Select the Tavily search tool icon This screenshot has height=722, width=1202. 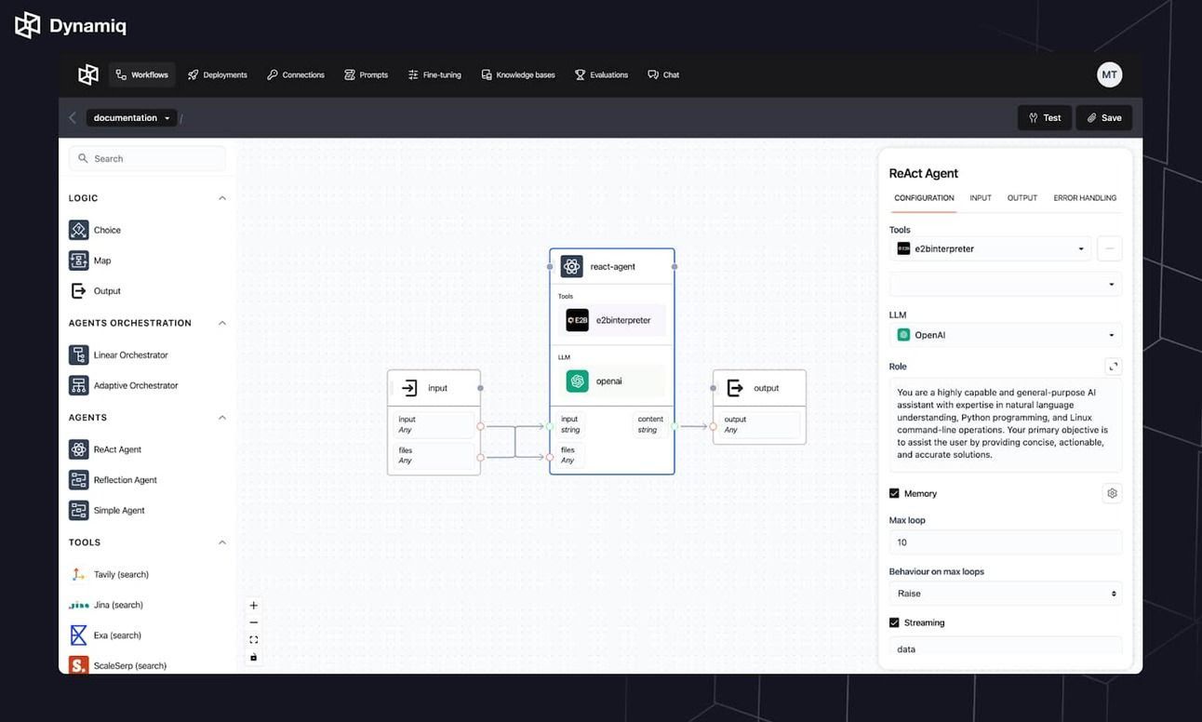point(79,574)
